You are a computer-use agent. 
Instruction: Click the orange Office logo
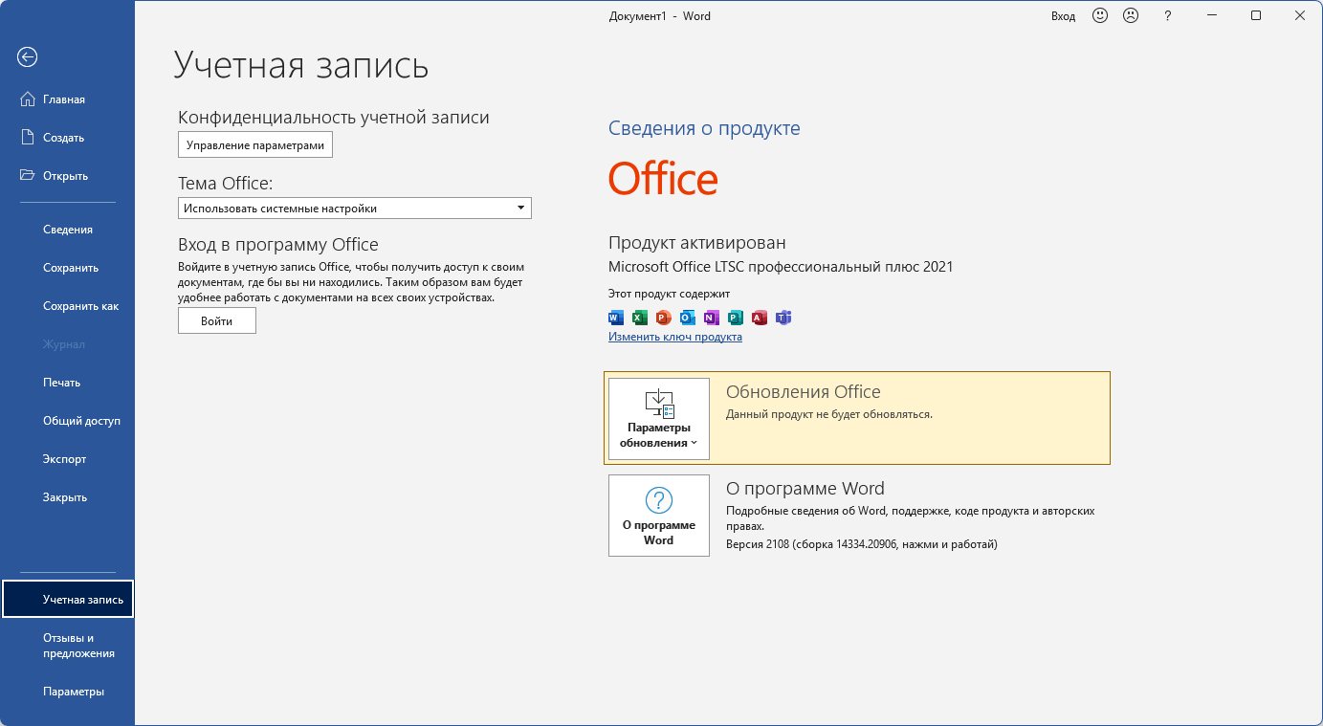(663, 179)
